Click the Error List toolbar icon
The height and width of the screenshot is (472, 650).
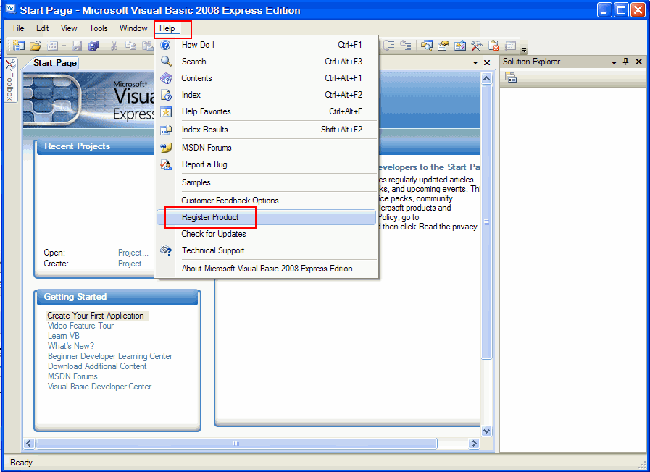click(x=493, y=46)
